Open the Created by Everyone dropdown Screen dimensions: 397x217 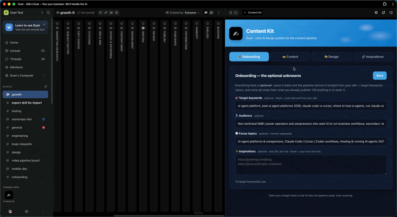tap(183, 13)
